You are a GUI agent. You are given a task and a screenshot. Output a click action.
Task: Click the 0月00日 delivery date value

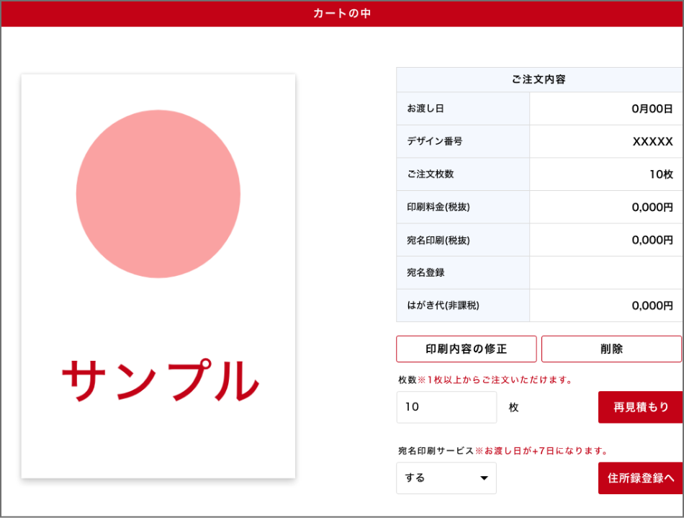652,109
